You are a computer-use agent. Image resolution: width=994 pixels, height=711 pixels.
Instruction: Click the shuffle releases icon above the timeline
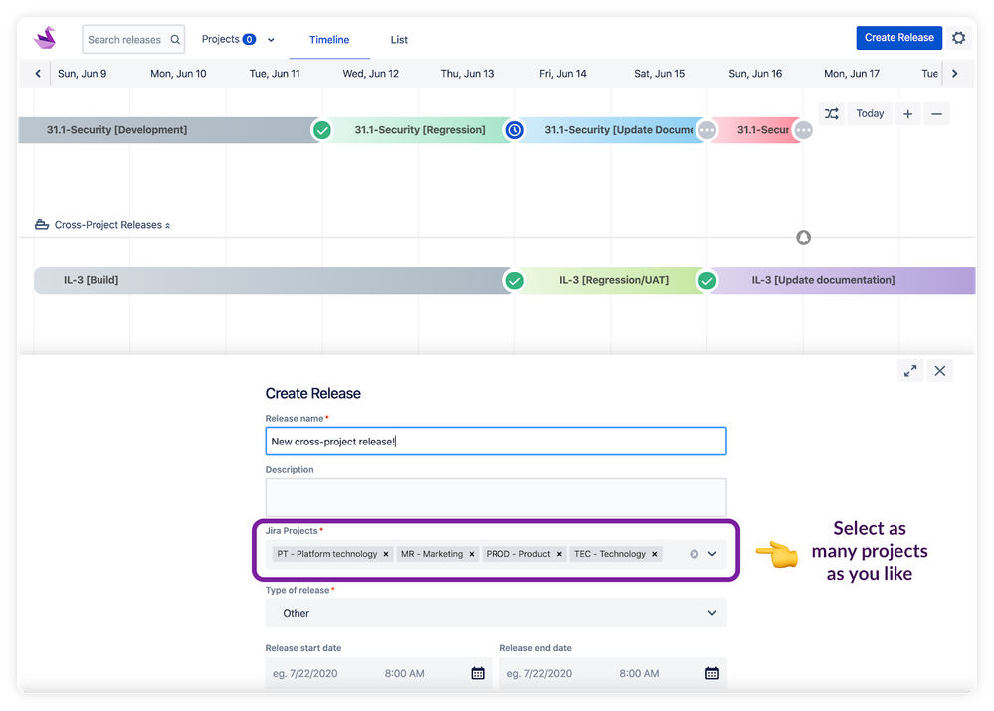tap(832, 113)
